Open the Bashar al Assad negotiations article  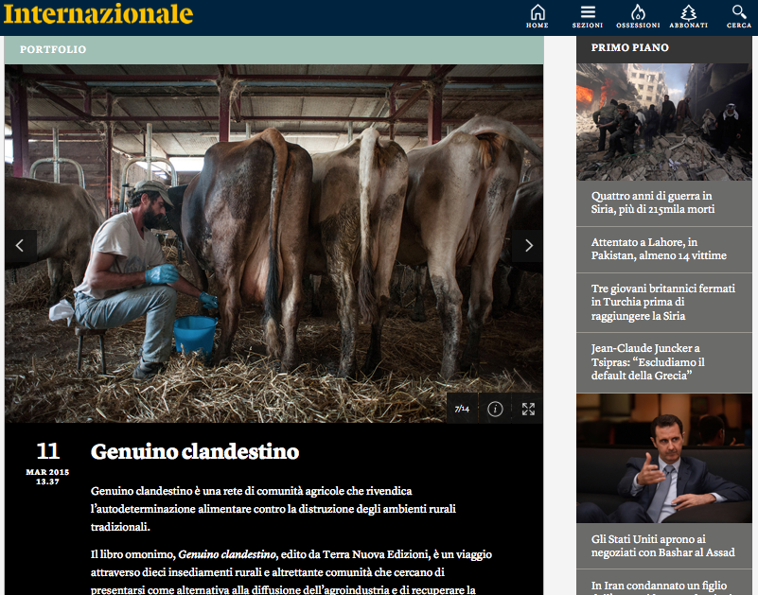pos(662,546)
